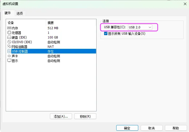189x132 pixels.
Task: Click the hard disk (硬盘 IDE) icon
Action: (9, 37)
